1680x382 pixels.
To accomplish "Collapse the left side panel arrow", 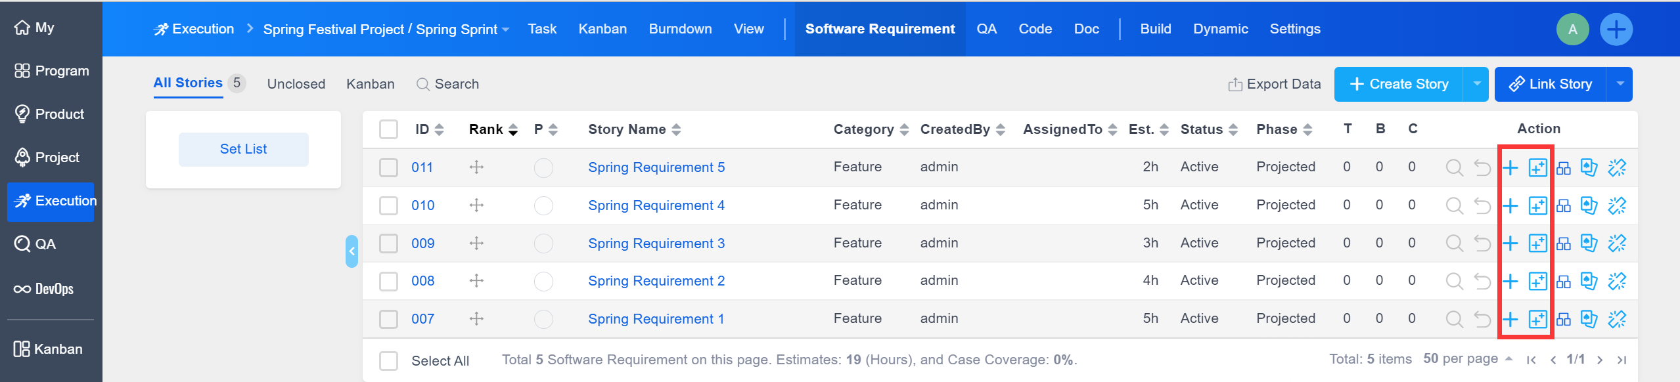I will (352, 251).
